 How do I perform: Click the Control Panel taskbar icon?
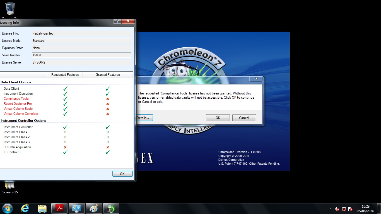click(x=76, y=208)
